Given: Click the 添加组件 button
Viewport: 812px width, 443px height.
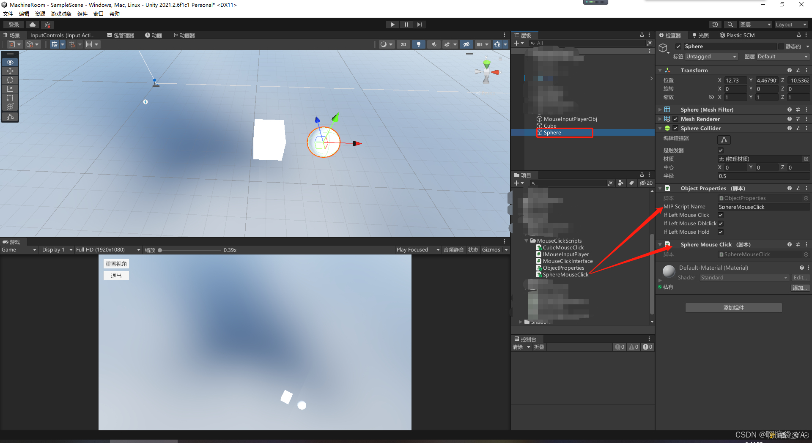Looking at the screenshot, I should tap(733, 307).
